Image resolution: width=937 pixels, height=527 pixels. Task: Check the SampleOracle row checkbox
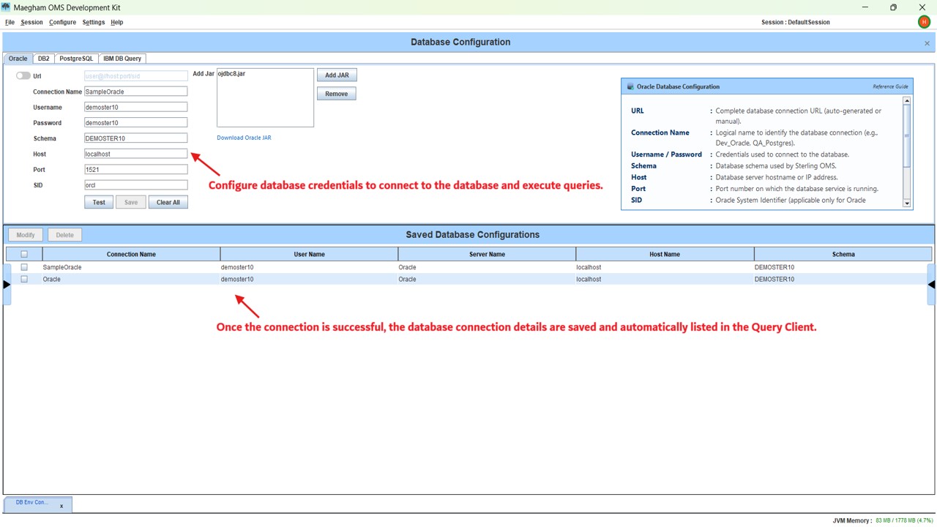click(x=24, y=267)
